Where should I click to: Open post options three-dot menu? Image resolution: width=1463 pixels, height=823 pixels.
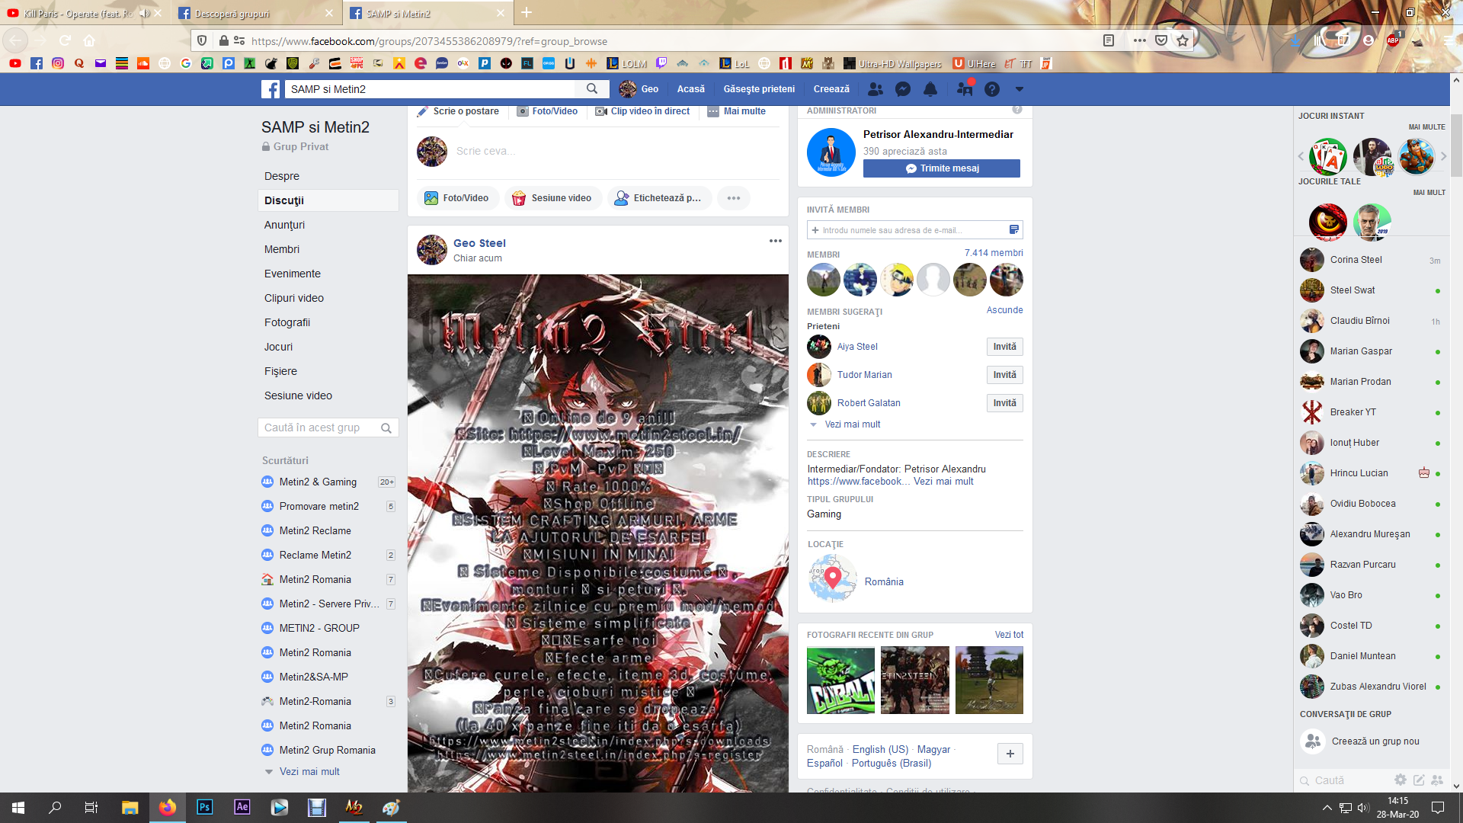775,241
